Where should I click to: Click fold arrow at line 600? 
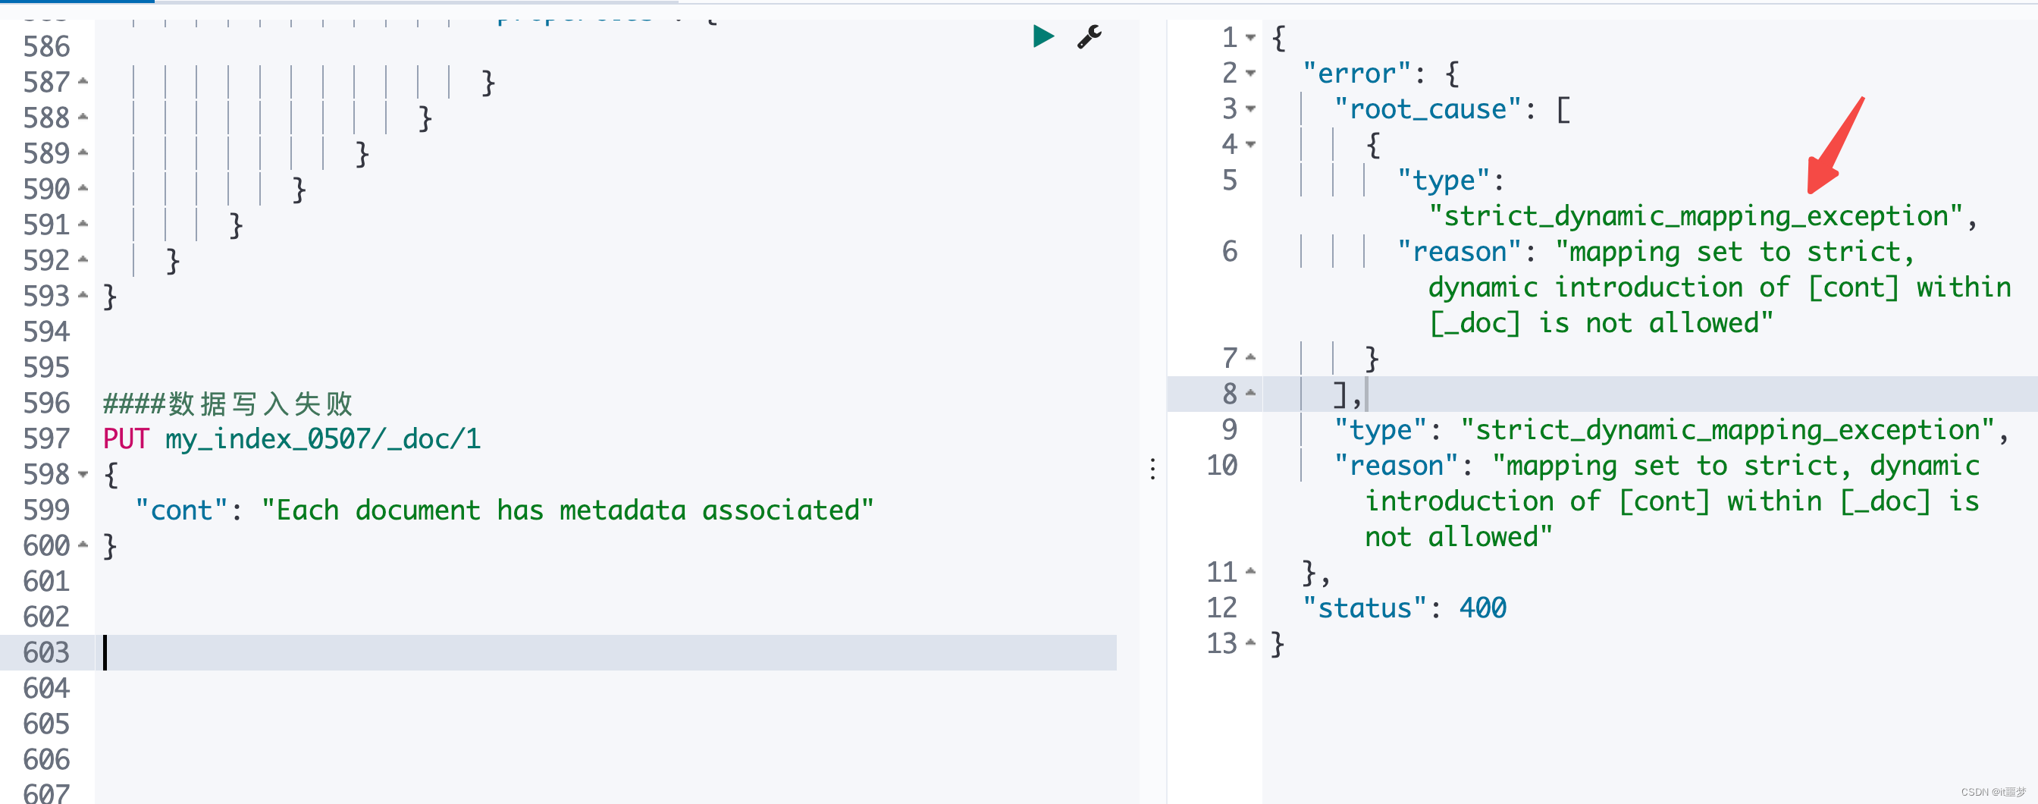click(83, 545)
